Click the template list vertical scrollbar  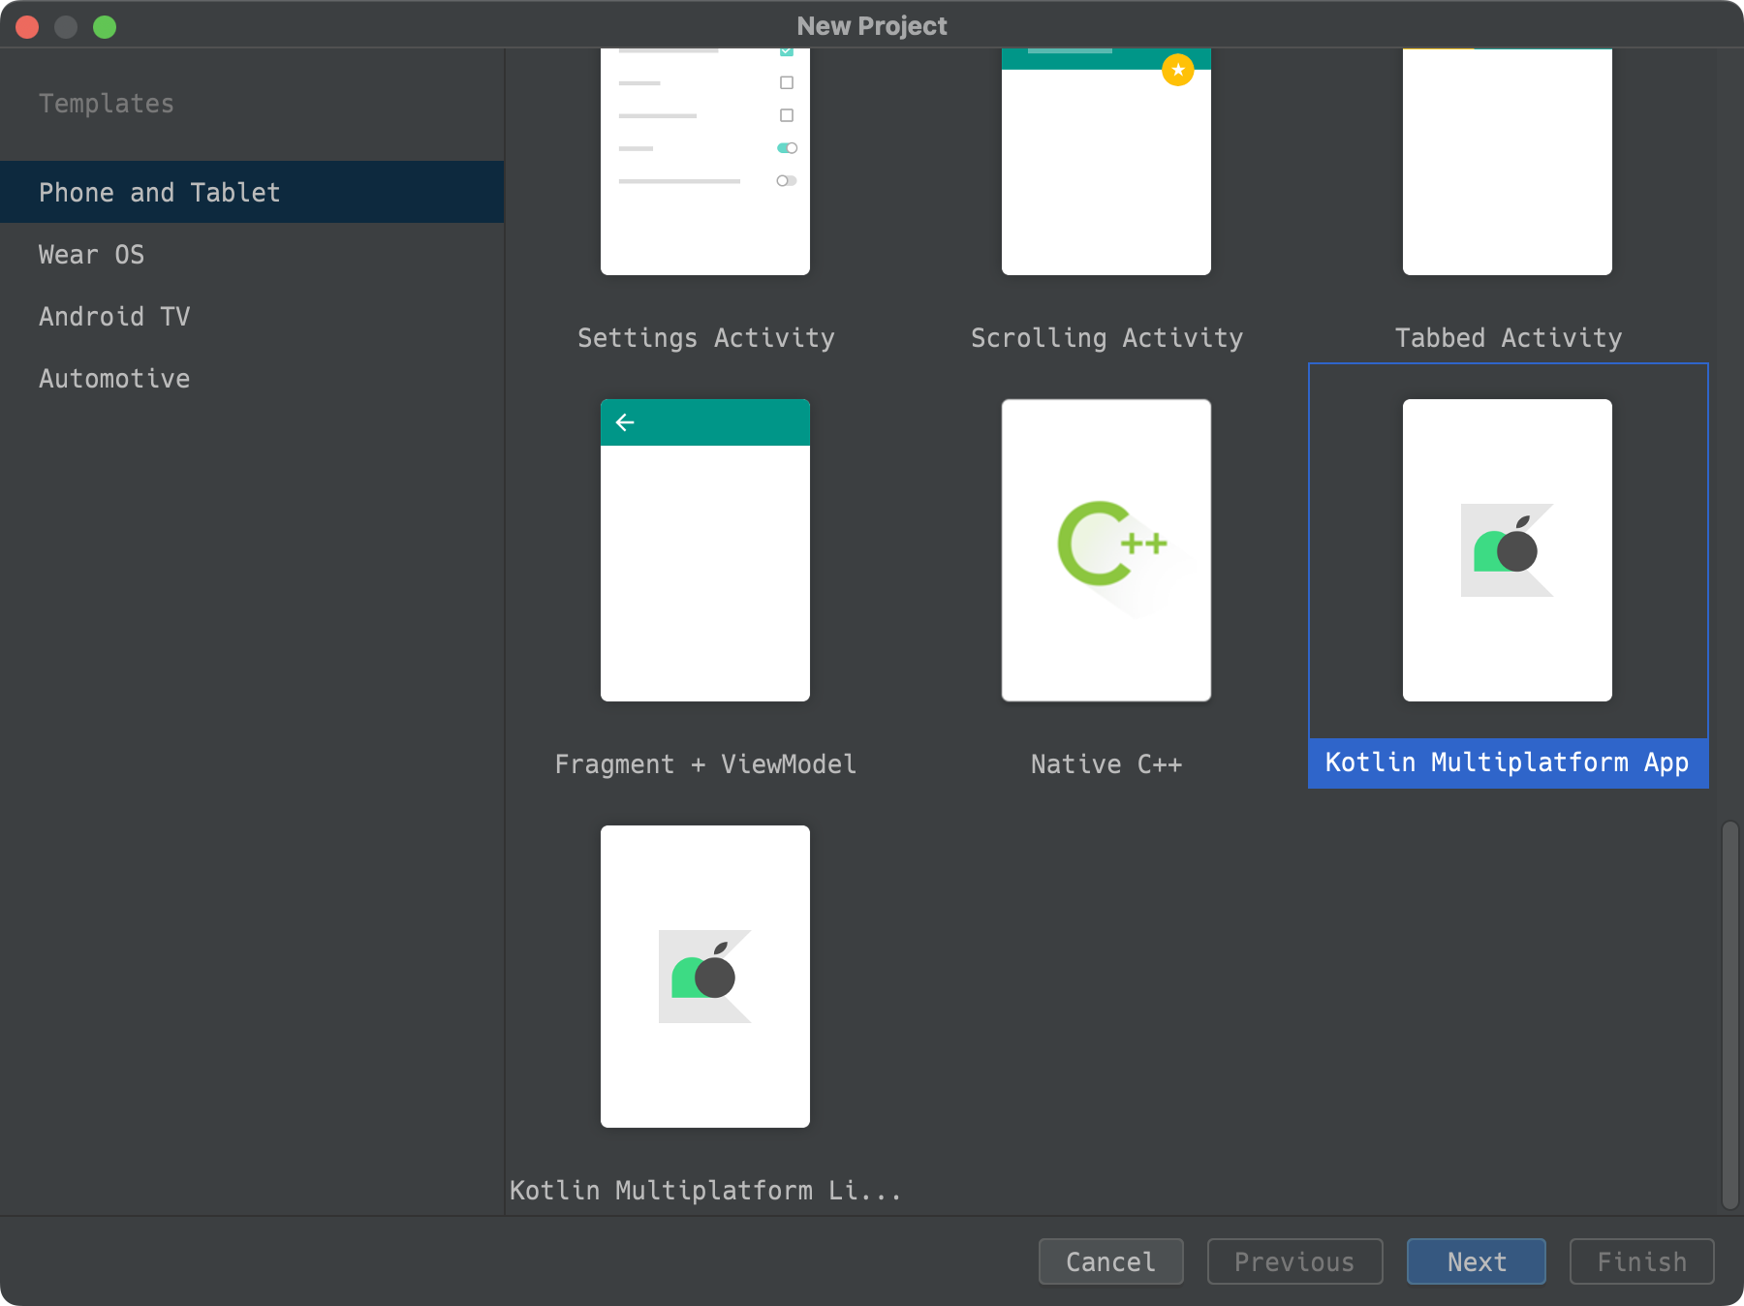1729,1014
